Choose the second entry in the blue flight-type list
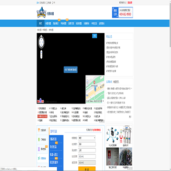The image size is (171, 171). pos(53,147)
